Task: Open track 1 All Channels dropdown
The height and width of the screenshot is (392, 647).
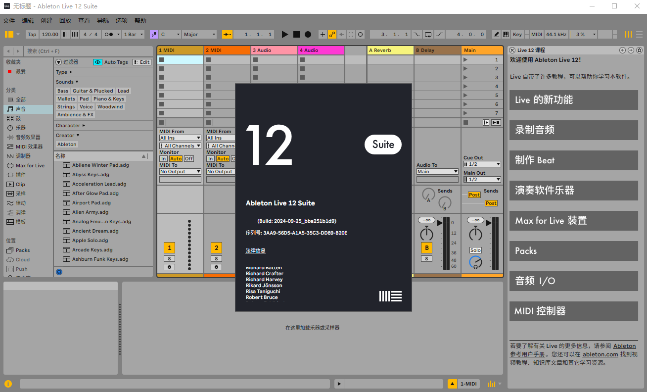Action: 180,146
